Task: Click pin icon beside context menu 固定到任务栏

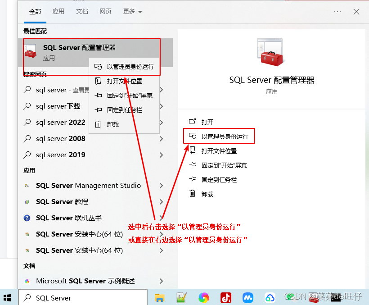Action: tap(98, 110)
